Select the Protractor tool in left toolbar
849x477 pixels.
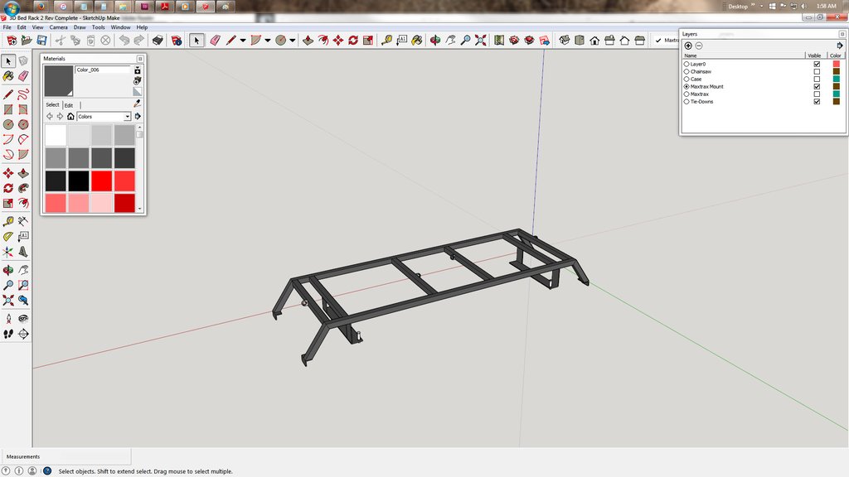8,236
